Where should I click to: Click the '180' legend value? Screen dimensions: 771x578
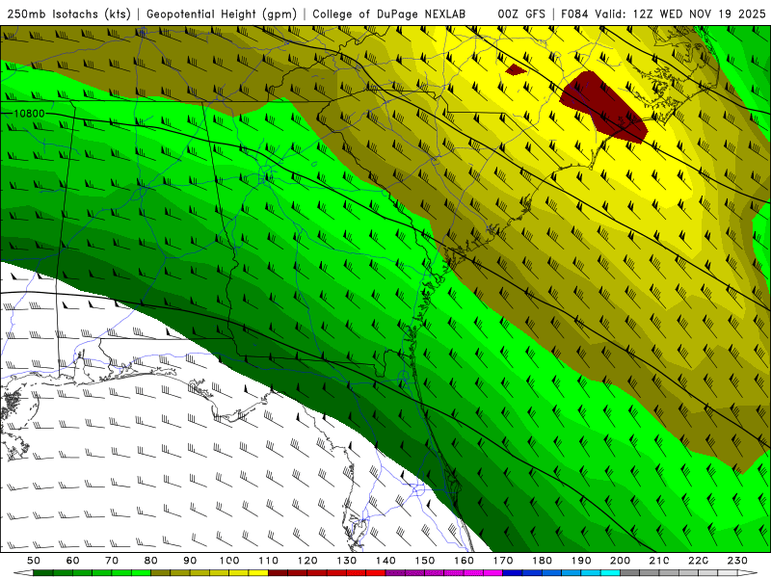tap(542, 561)
